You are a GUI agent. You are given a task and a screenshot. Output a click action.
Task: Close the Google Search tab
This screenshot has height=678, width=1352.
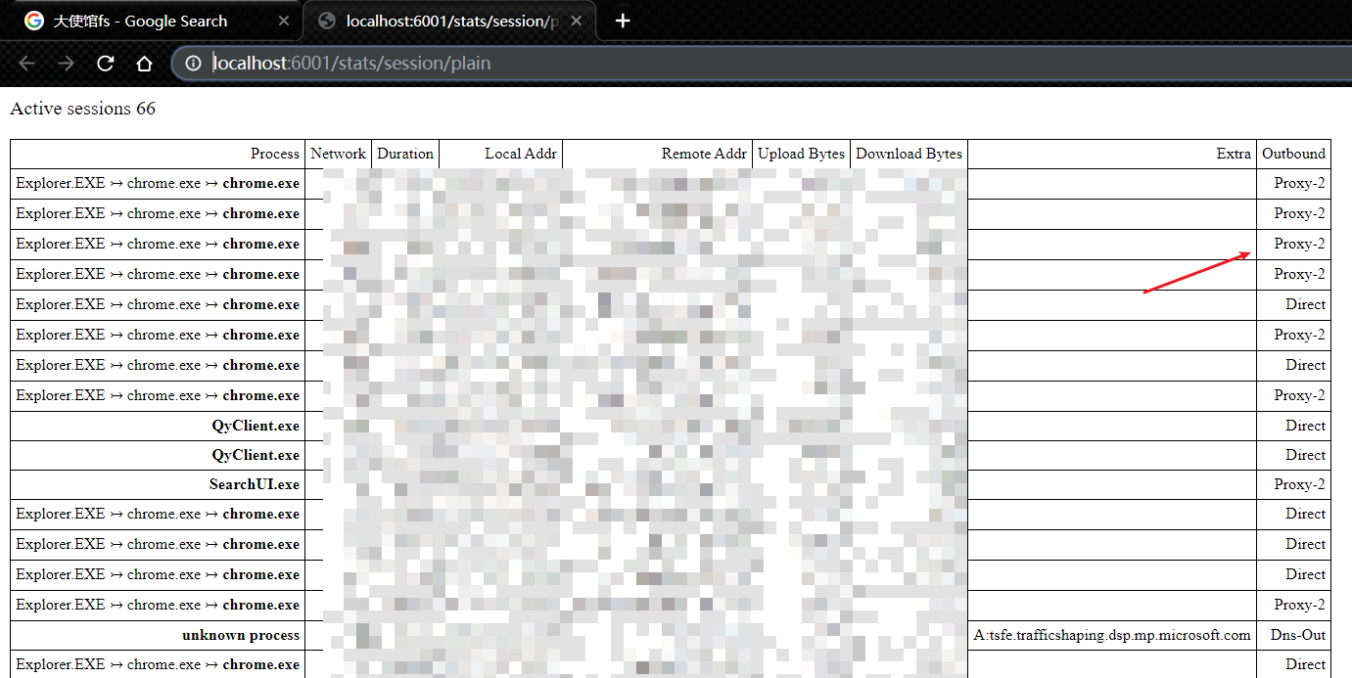coord(284,21)
